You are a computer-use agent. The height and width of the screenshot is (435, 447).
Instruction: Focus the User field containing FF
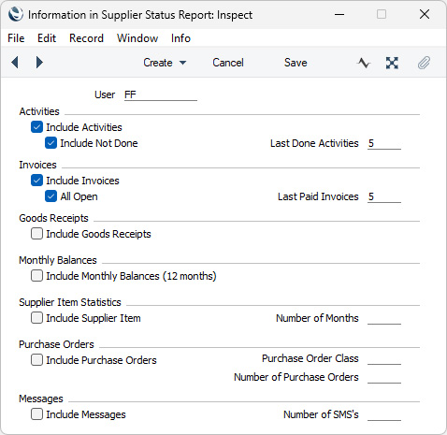coord(161,94)
